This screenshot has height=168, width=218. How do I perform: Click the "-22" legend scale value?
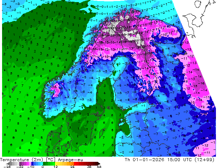pyautogui.click(x=20, y=167)
